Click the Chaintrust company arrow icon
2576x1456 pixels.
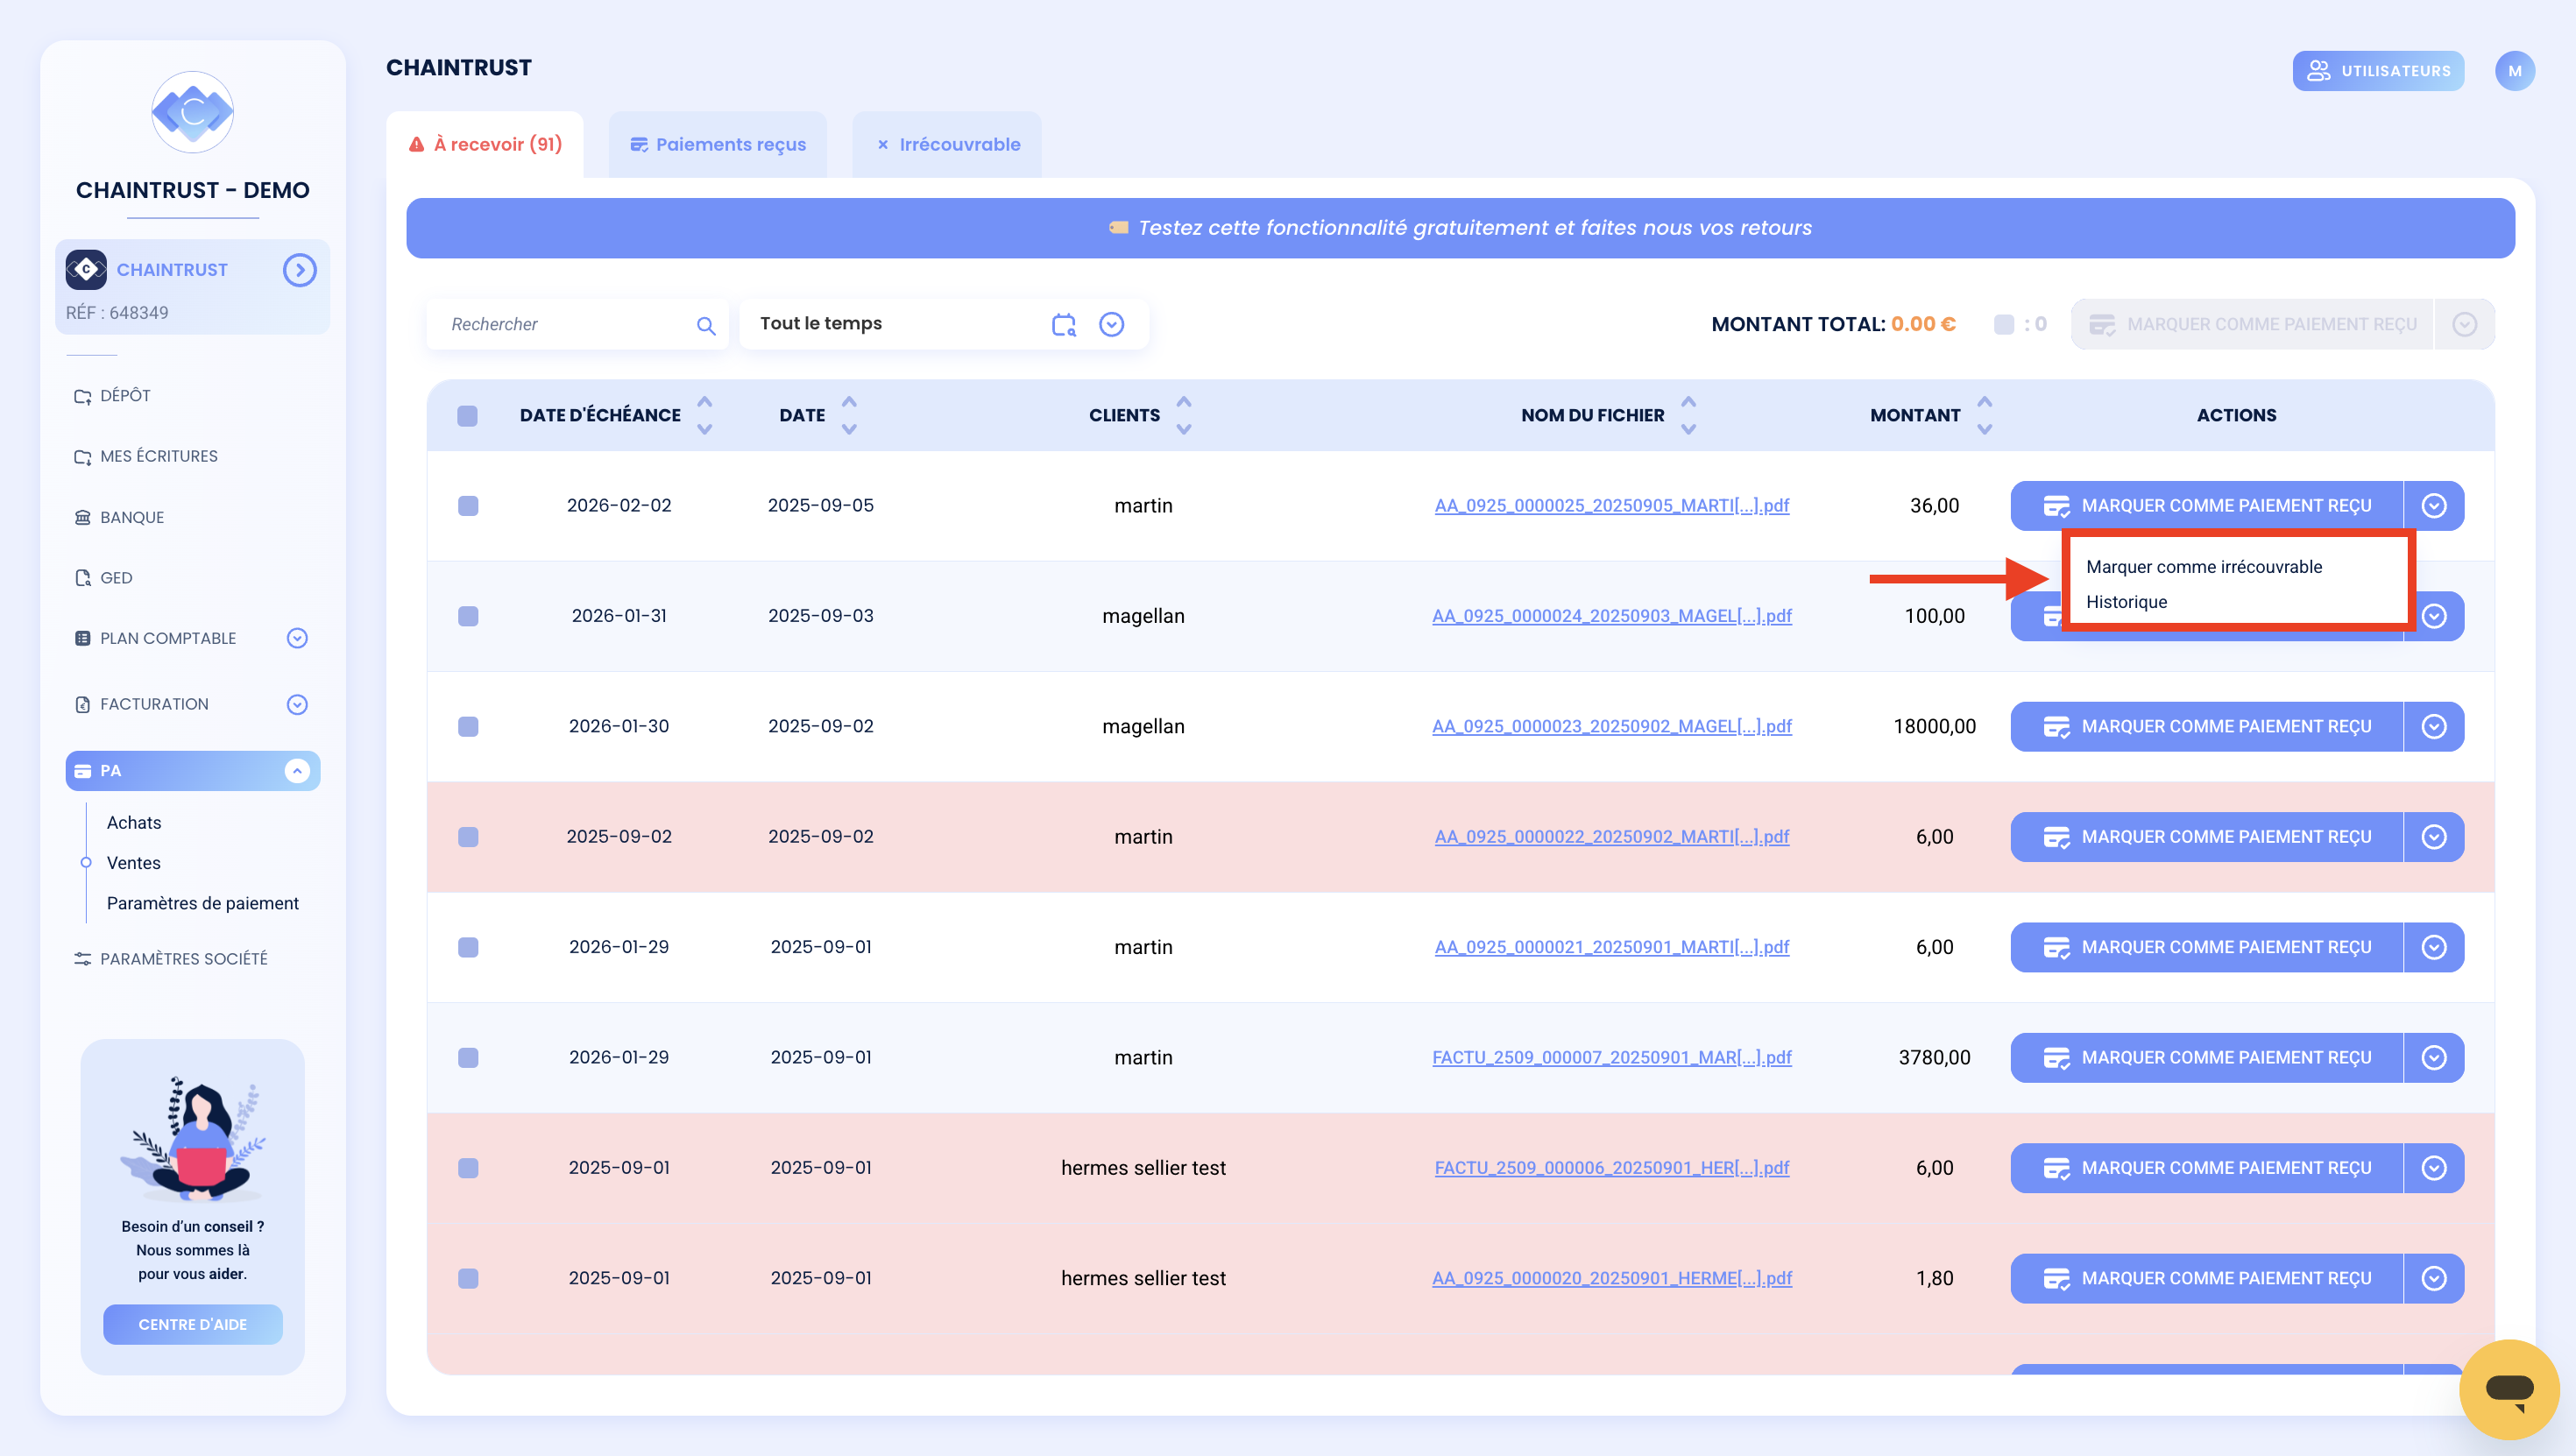pos(299,270)
